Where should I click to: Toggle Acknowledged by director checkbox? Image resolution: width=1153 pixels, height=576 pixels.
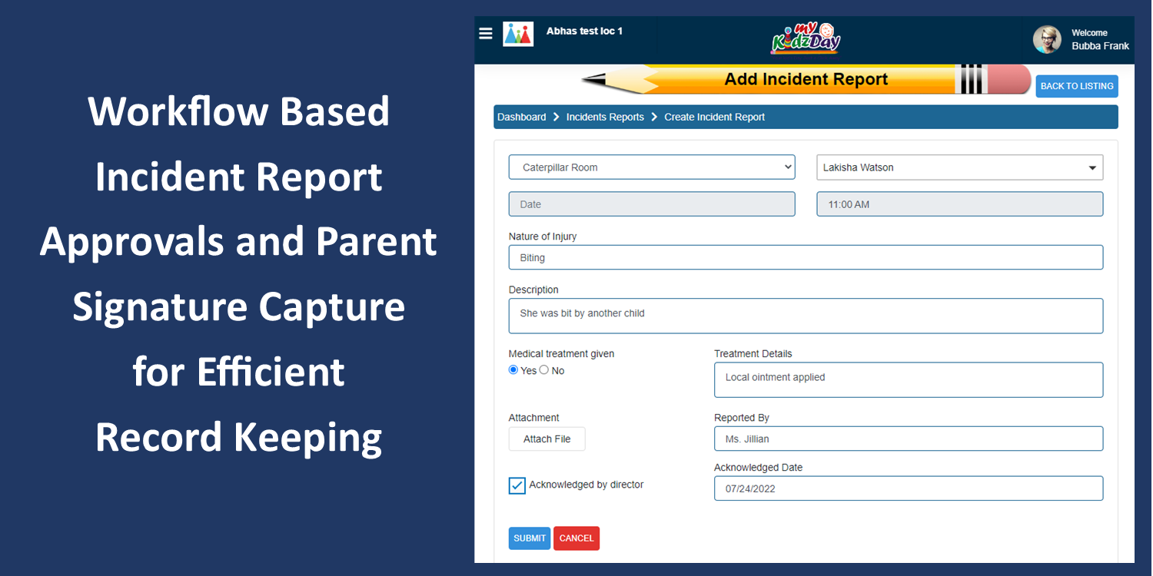point(517,485)
